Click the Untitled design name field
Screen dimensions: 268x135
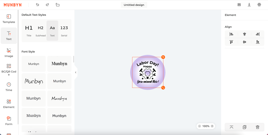134,5
